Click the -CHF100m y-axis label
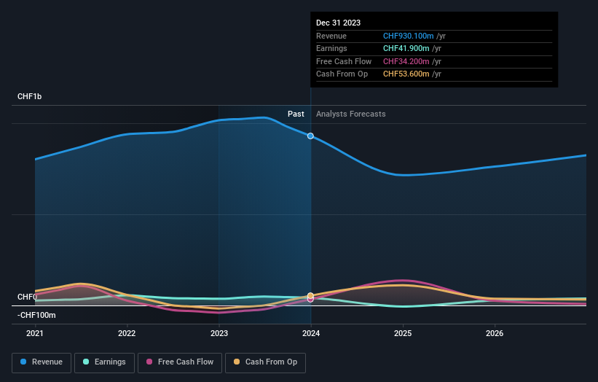 [36, 315]
